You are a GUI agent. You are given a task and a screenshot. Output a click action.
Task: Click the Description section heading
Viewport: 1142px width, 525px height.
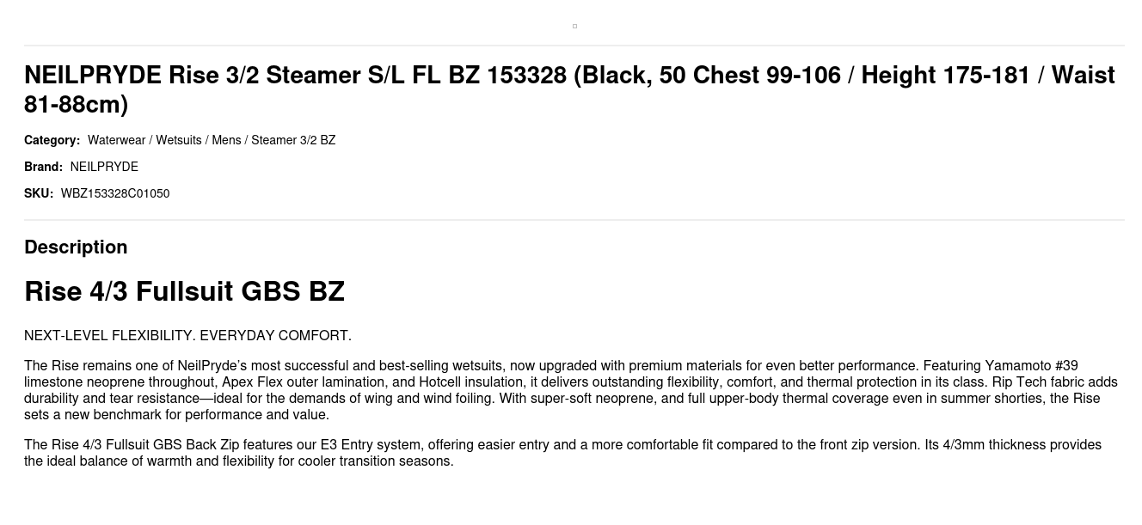[x=76, y=247]
